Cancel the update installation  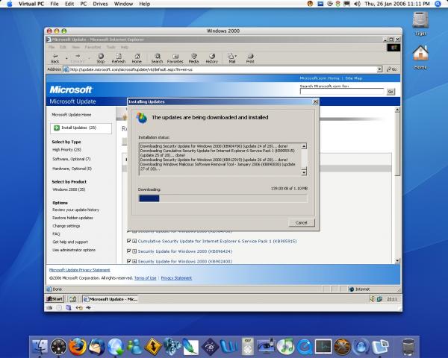pyautogui.click(x=302, y=222)
